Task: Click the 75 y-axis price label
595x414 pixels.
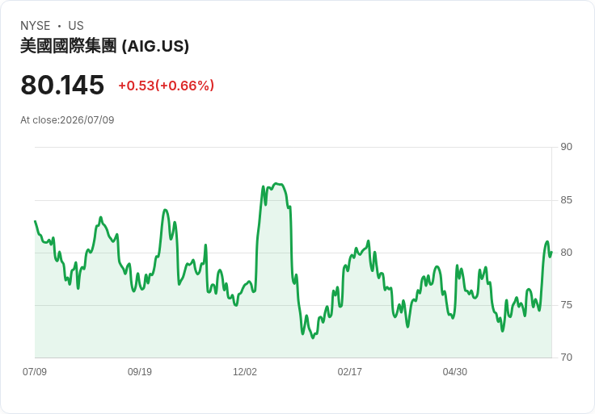Action: point(566,305)
